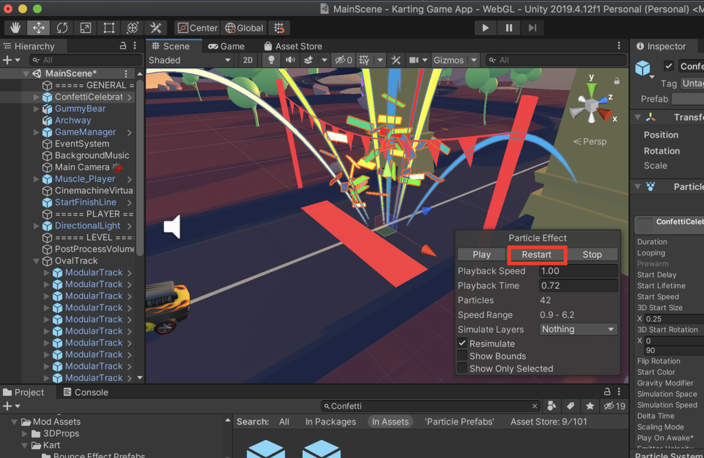Screen dimensions: 704x458
Task: Toggle Center pivot mode button
Action: tap(198, 28)
